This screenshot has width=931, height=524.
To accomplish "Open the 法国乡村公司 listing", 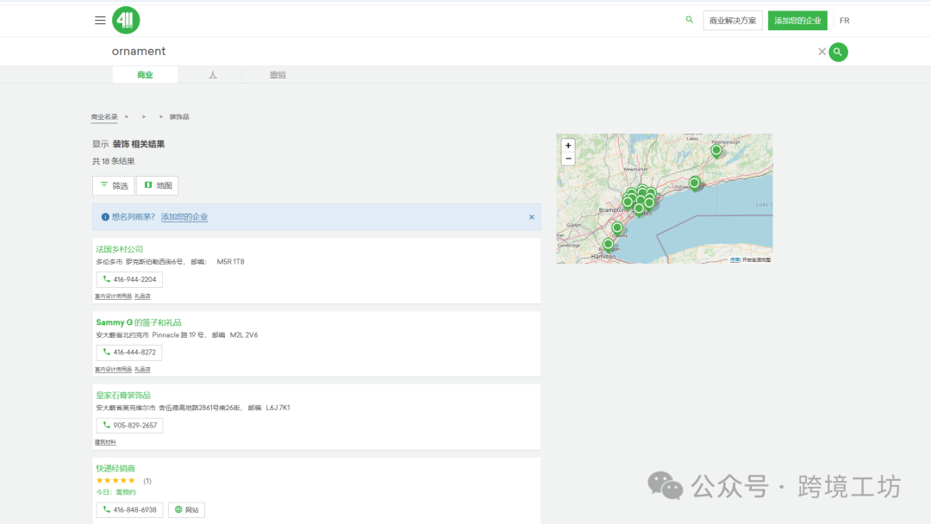I will click(x=120, y=249).
